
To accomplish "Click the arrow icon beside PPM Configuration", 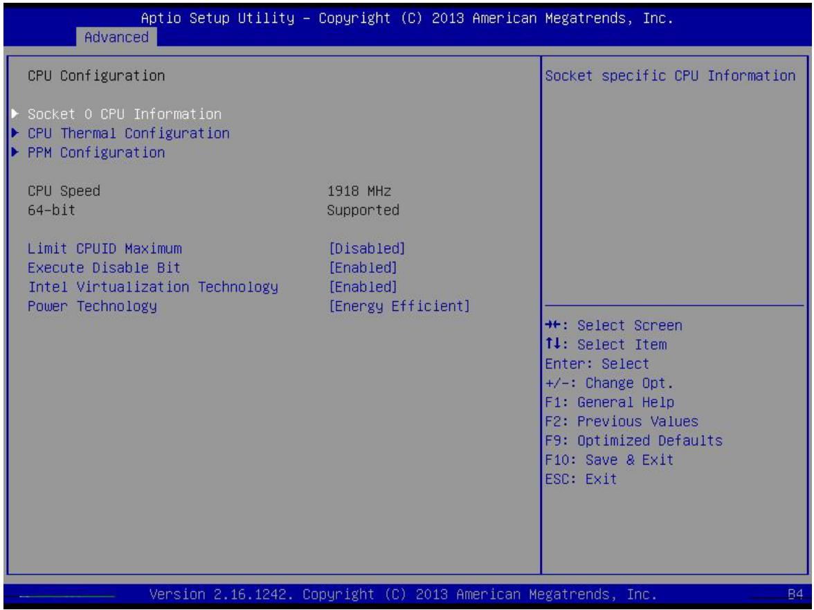I will [x=15, y=152].
